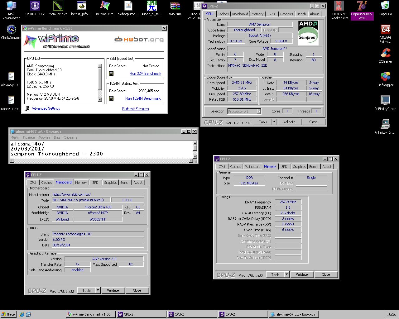
Task: Open Advanced Settings link in wPrime
Action: (46, 108)
